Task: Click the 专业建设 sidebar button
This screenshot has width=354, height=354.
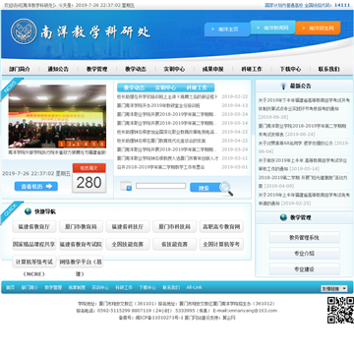Action: pos(304,269)
